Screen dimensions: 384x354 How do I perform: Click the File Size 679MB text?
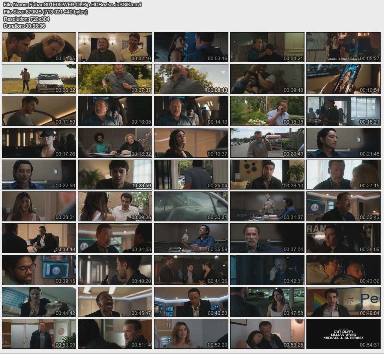45,12
